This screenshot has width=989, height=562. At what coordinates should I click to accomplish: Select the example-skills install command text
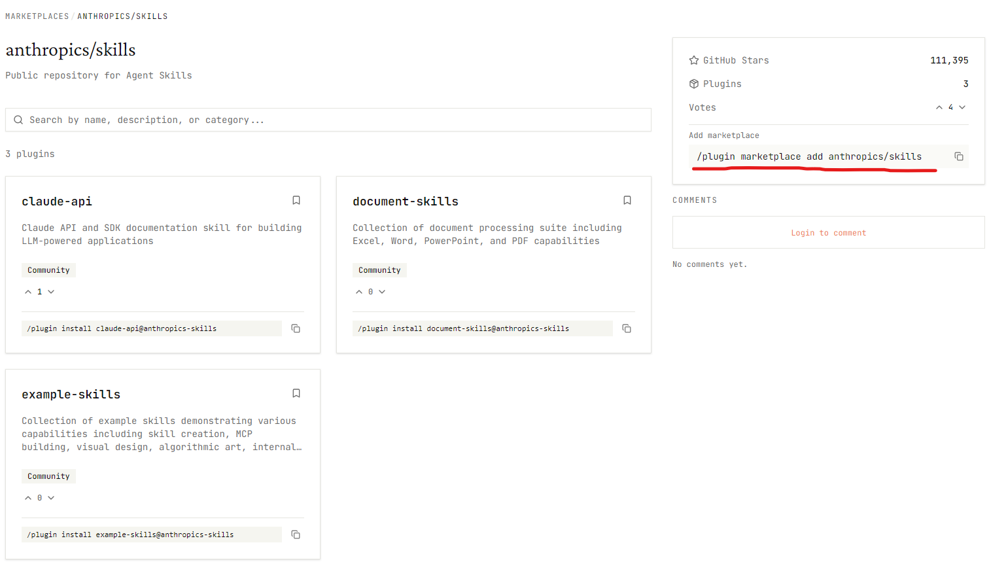pos(130,535)
